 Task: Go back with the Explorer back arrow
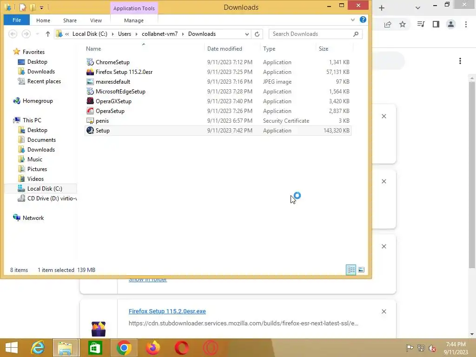click(13, 34)
